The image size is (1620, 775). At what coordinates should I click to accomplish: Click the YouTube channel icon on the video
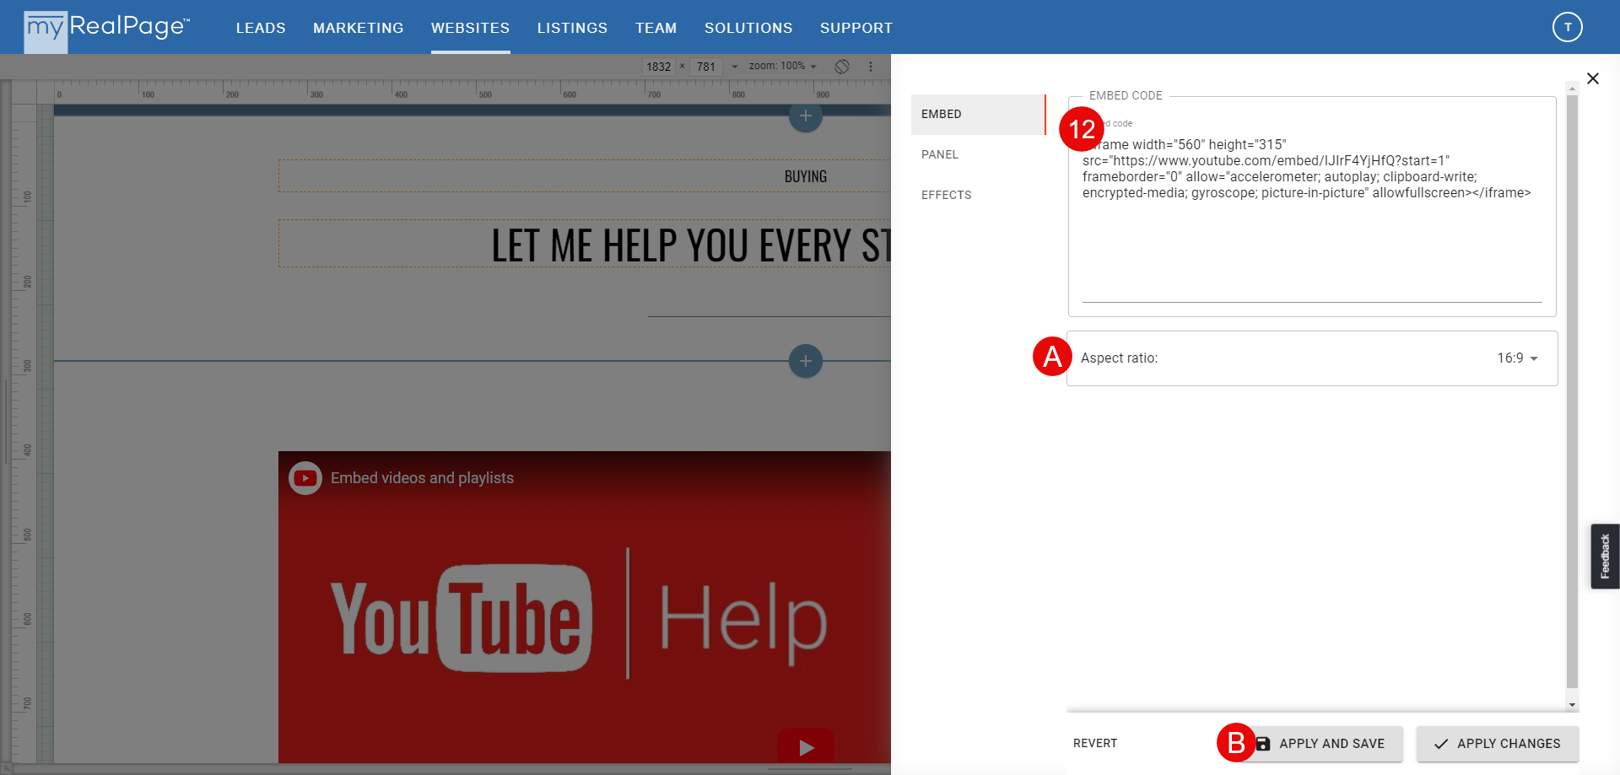[305, 478]
